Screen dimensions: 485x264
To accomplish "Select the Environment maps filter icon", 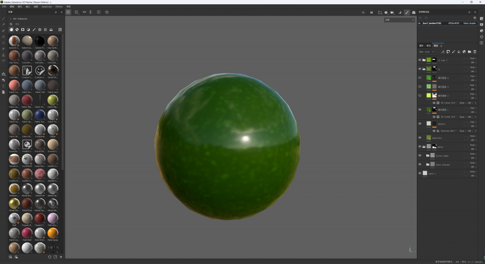I will (51, 30).
